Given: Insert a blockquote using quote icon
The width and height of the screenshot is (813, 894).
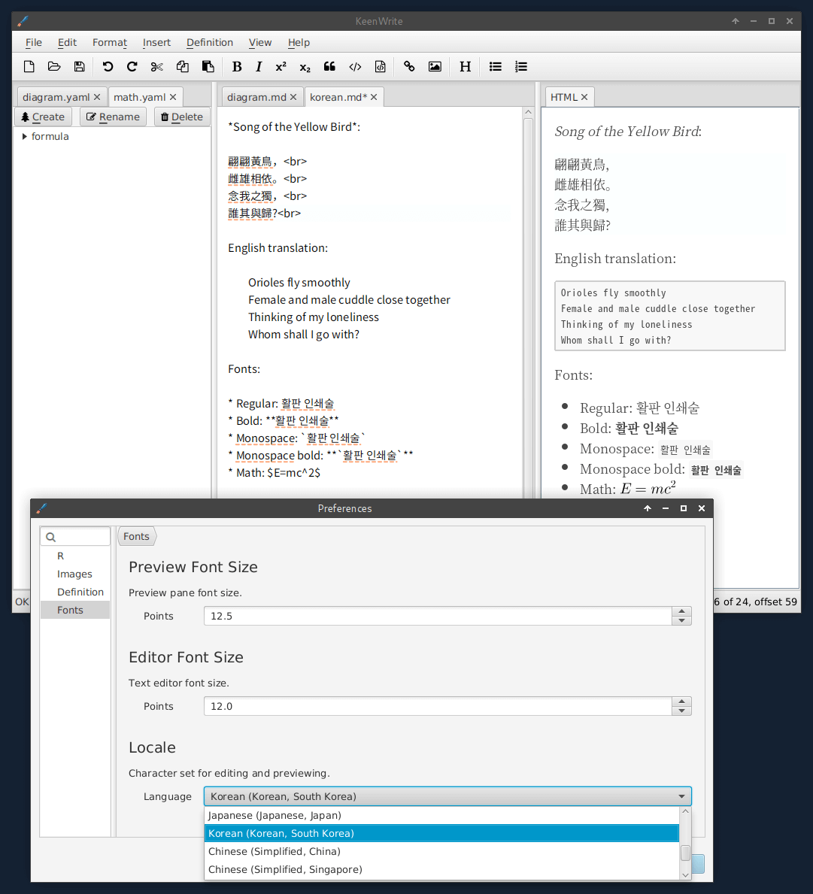Looking at the screenshot, I should (329, 66).
